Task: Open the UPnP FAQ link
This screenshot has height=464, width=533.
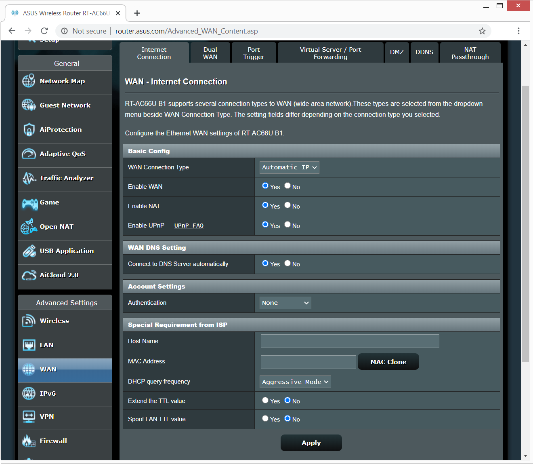Action: pyautogui.click(x=189, y=226)
